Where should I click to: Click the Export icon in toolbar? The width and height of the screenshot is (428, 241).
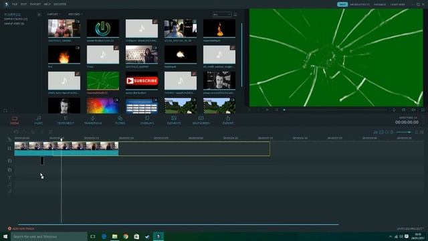point(227,120)
